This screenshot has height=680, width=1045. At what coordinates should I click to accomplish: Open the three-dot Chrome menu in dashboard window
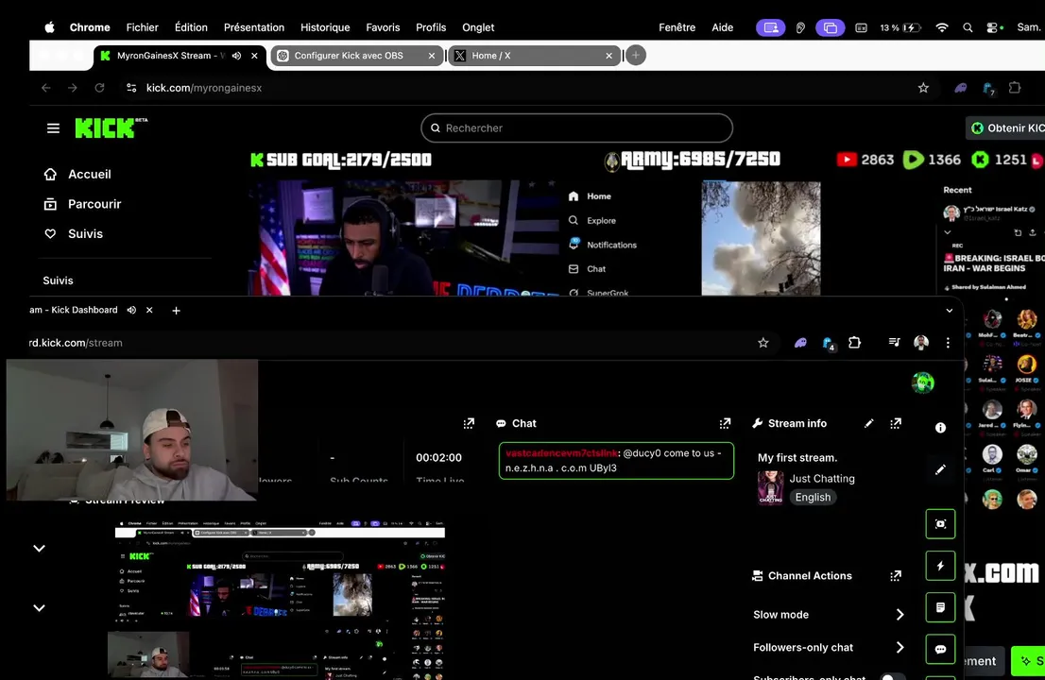click(948, 343)
